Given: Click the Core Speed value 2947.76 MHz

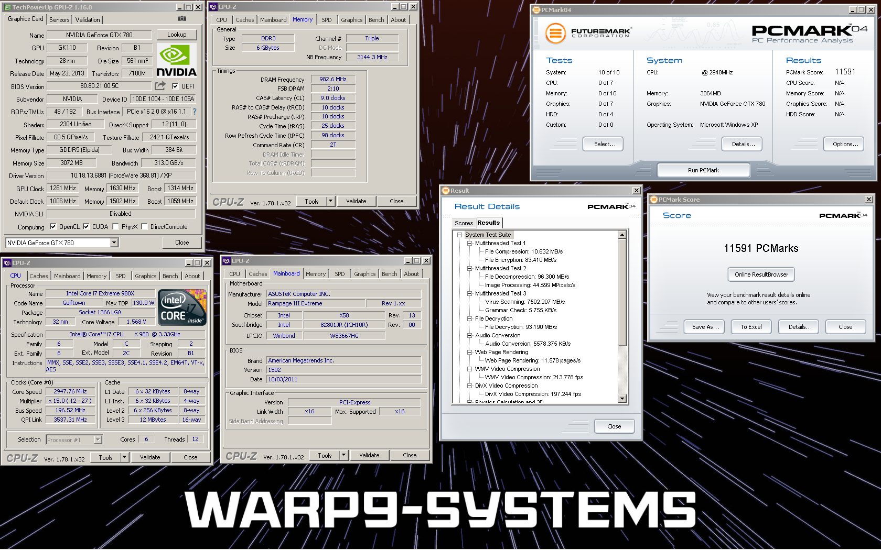Looking at the screenshot, I should 70,391.
